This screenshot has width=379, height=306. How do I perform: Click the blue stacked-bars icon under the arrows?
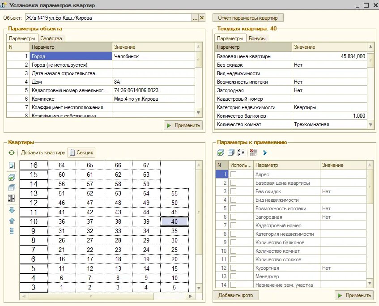tap(12, 231)
